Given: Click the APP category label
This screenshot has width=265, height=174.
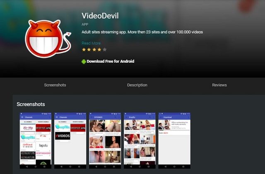Looking at the screenshot, I should click(x=85, y=24).
